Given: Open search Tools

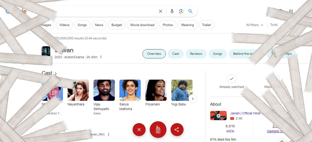Looking at the screenshot, I should coord(274,25).
